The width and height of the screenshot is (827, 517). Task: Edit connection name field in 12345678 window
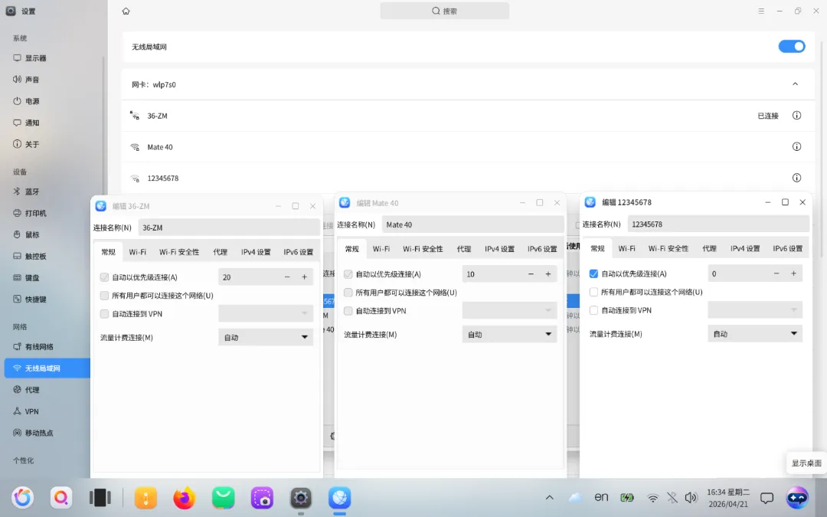[717, 224]
